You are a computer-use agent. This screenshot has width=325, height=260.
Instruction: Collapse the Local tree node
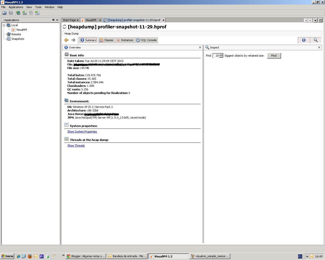(4, 25)
